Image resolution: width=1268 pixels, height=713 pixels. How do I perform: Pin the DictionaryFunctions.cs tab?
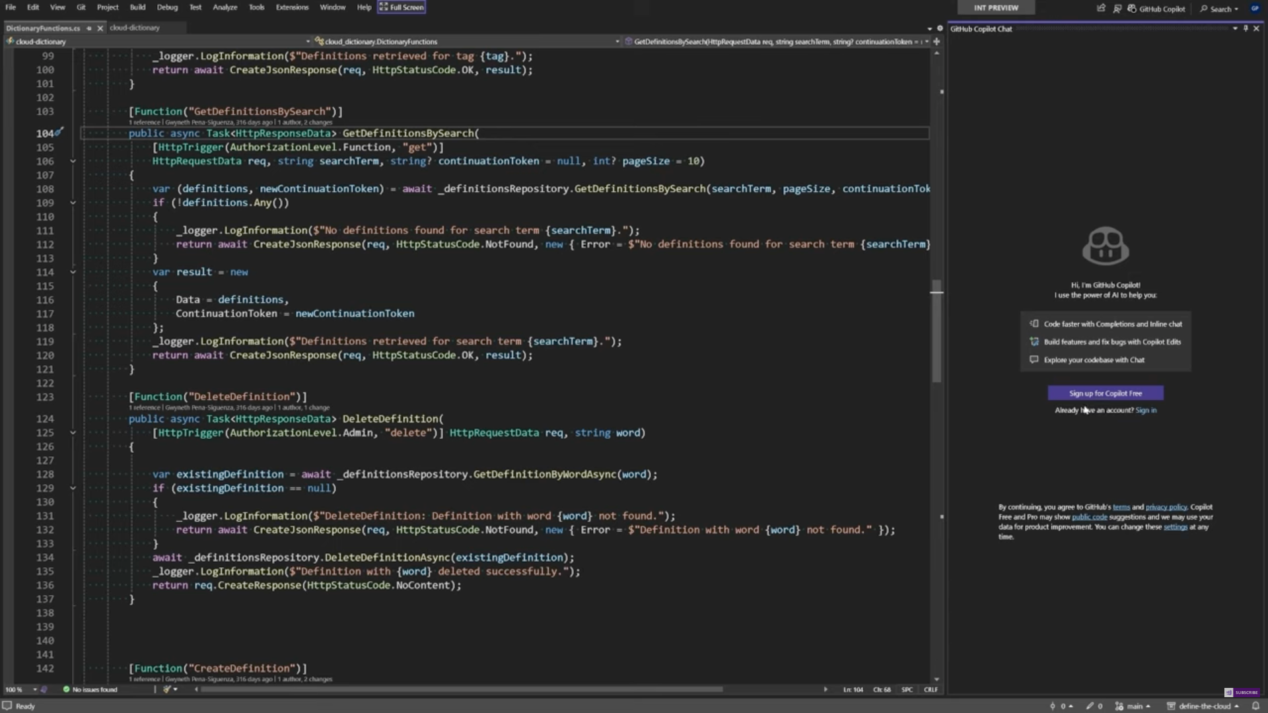89,28
